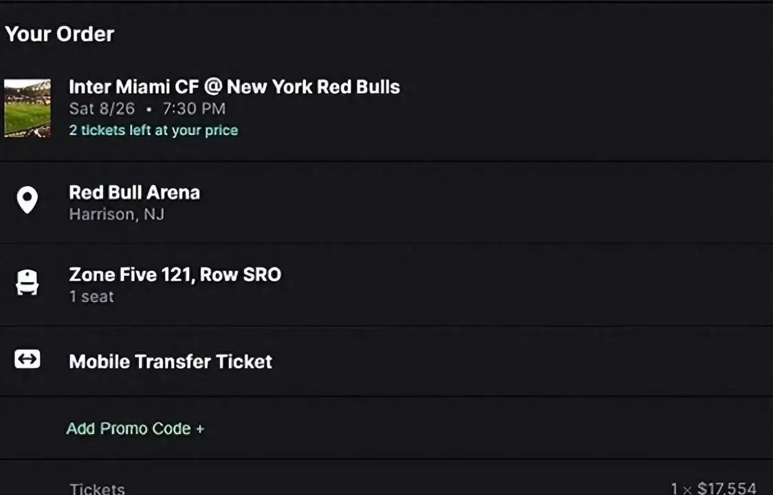Select the New York Red Bulls team name
Image resolution: width=773 pixels, height=495 pixels.
pos(314,87)
